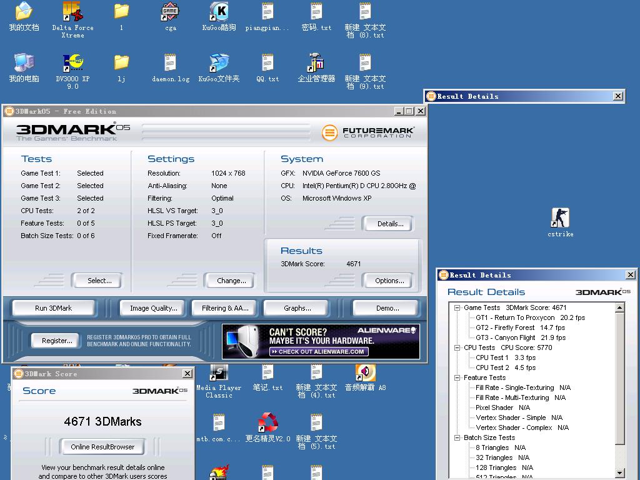This screenshot has width=640, height=480.
Task: Select GT2 - Firefly Forest row
Action: tap(520, 327)
